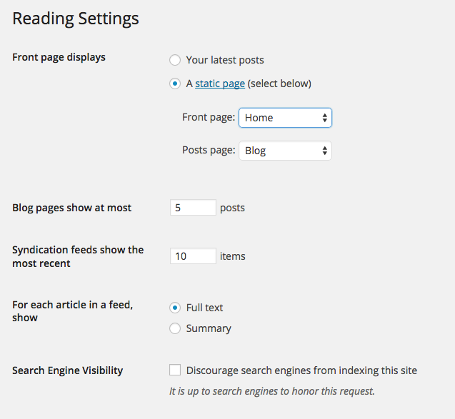The width and height of the screenshot is (455, 419).
Task: Click the 'Summary' label text
Action: click(x=209, y=328)
